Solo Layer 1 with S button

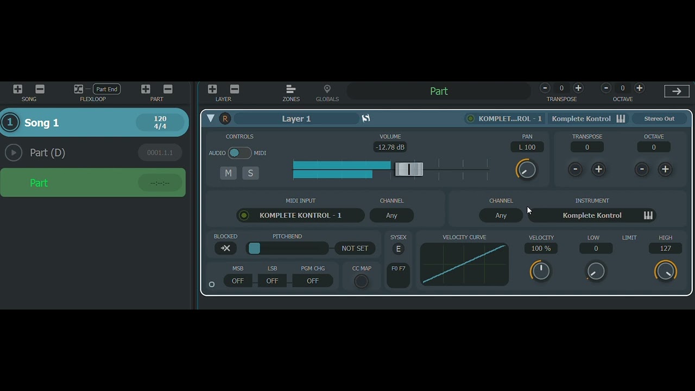250,173
